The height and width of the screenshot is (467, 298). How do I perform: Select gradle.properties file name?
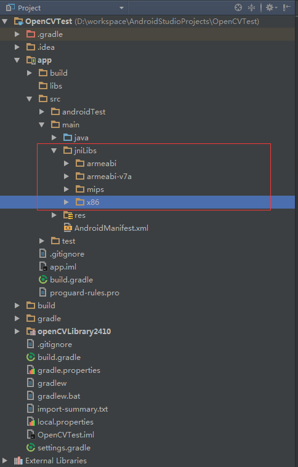coord(69,370)
